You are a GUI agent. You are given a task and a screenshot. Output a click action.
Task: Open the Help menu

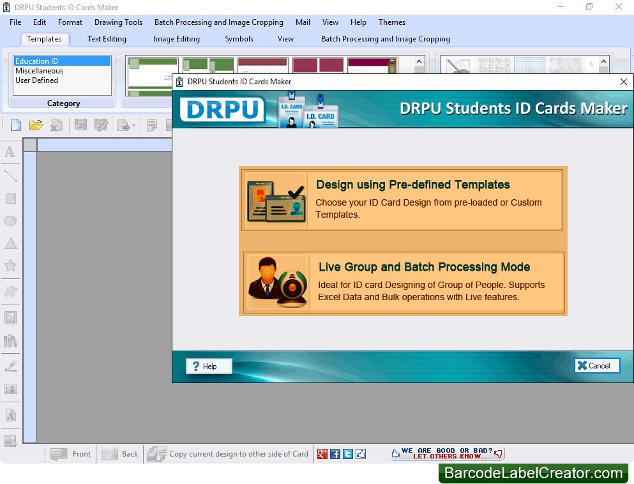click(358, 22)
